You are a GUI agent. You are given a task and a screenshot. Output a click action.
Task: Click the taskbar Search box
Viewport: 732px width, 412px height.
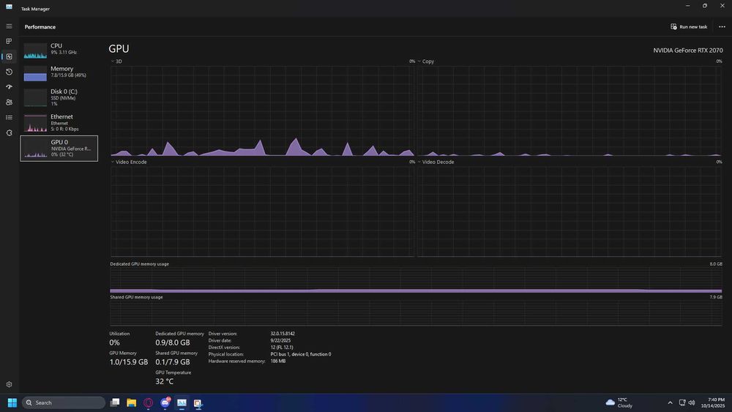[64, 402]
